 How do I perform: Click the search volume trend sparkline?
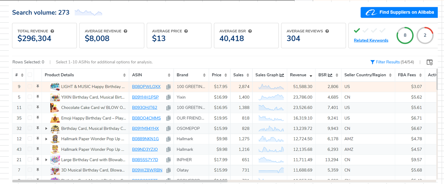[88, 13]
